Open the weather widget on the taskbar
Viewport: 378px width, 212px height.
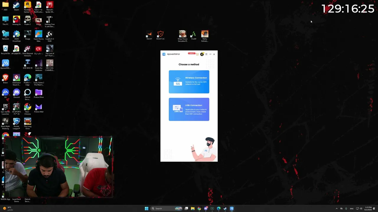(7, 208)
